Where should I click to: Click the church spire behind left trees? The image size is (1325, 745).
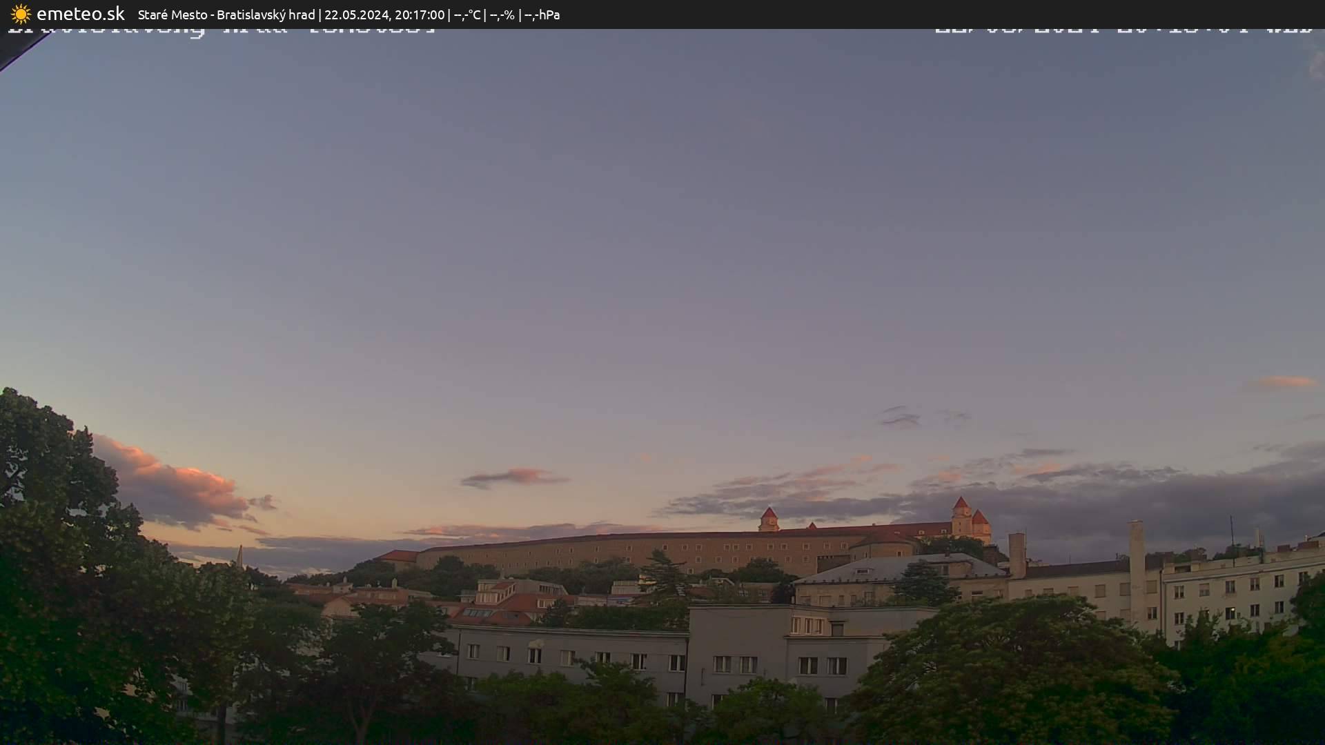click(239, 556)
